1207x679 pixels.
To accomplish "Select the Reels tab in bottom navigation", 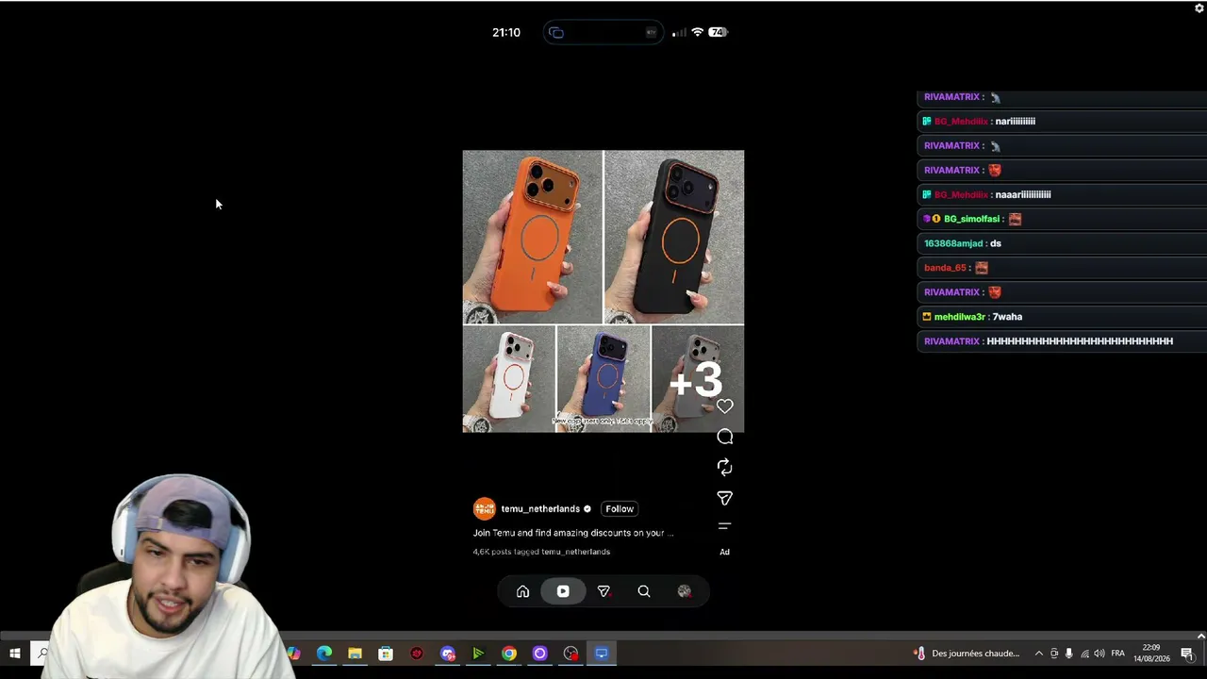I will [563, 591].
